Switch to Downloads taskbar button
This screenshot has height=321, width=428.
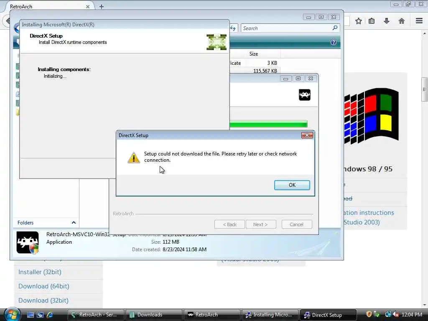click(x=154, y=315)
